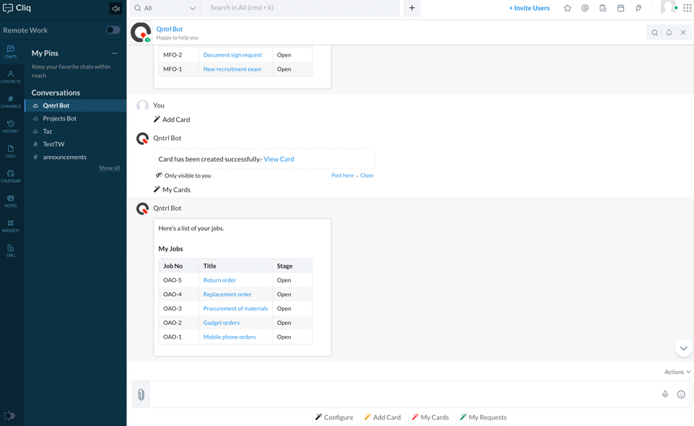The width and height of the screenshot is (694, 426).
Task: Select Projects Bot conversation
Action: point(76,119)
